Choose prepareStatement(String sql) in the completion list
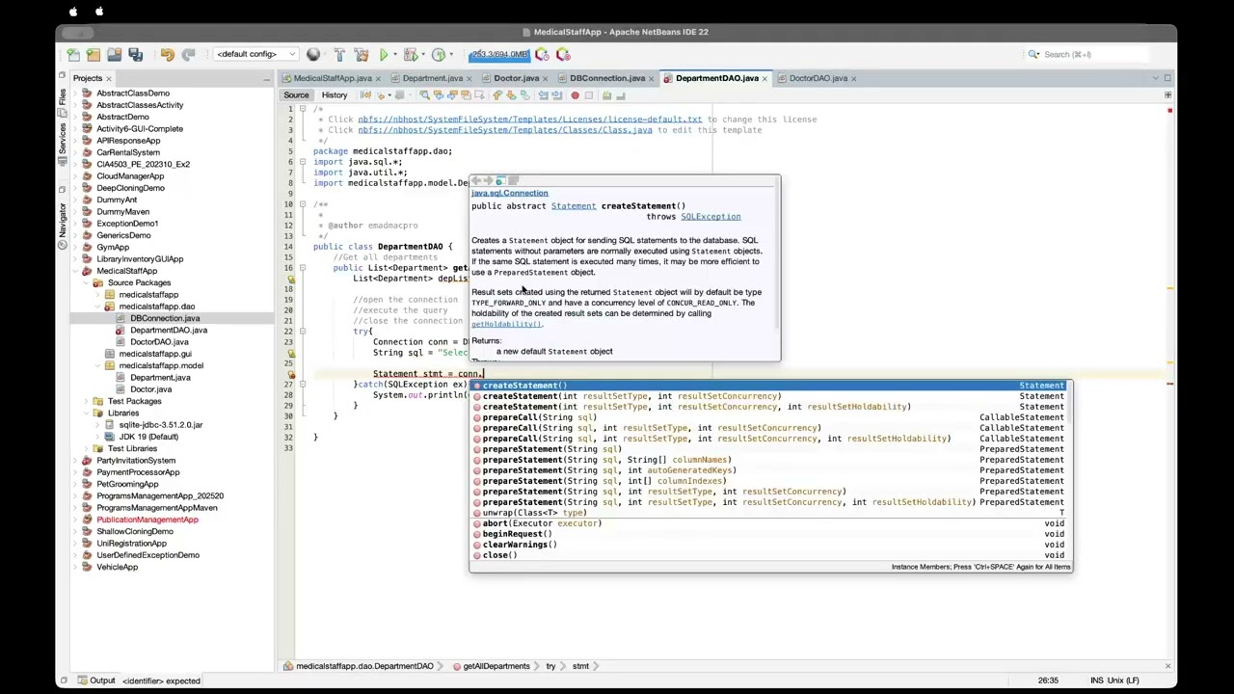The width and height of the screenshot is (1234, 694). click(x=769, y=449)
